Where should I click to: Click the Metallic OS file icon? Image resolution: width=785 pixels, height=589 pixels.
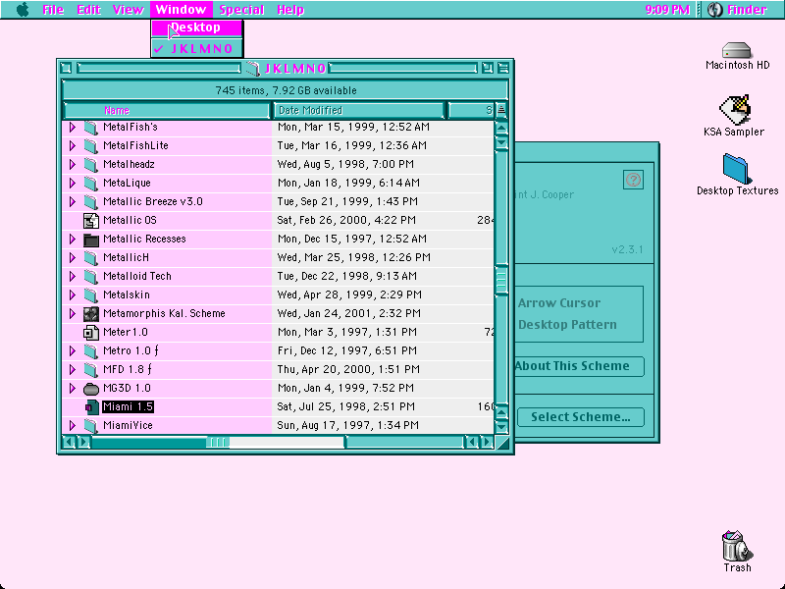click(x=90, y=220)
